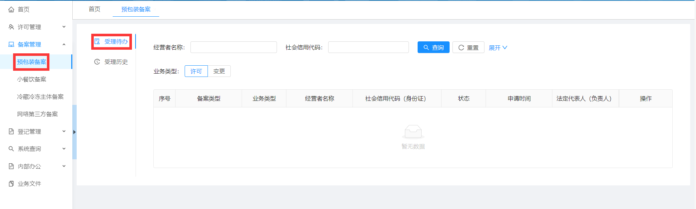Open 小餐饮备案 in the sidebar
Screen dimensions: 696x209
[32, 79]
